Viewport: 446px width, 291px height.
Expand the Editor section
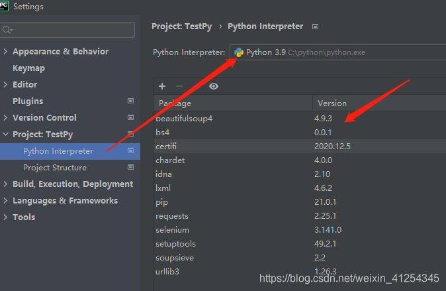[x=5, y=84]
